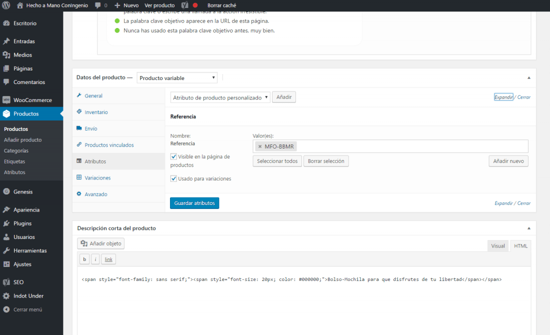
Task: Click the home icon beside Hecho a Mano ConIngenio
Action: (x=20, y=5)
